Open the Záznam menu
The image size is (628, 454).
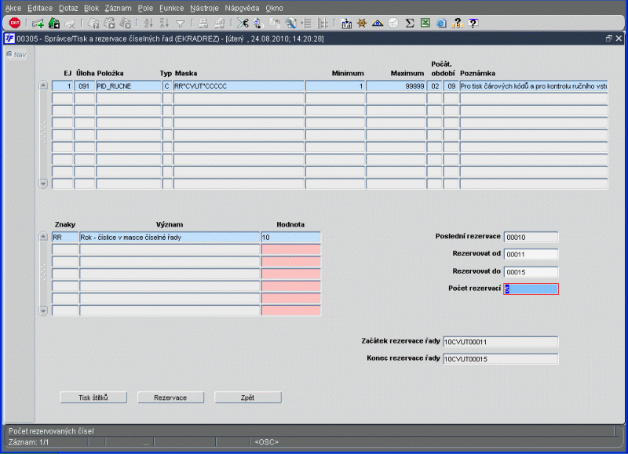(x=119, y=8)
